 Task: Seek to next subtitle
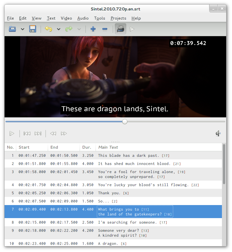38,134
